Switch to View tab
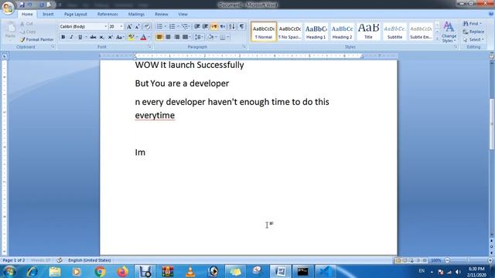495x278 pixels. click(183, 14)
